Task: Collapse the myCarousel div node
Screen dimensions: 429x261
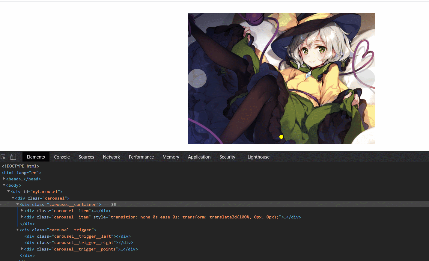Action: pos(8,191)
